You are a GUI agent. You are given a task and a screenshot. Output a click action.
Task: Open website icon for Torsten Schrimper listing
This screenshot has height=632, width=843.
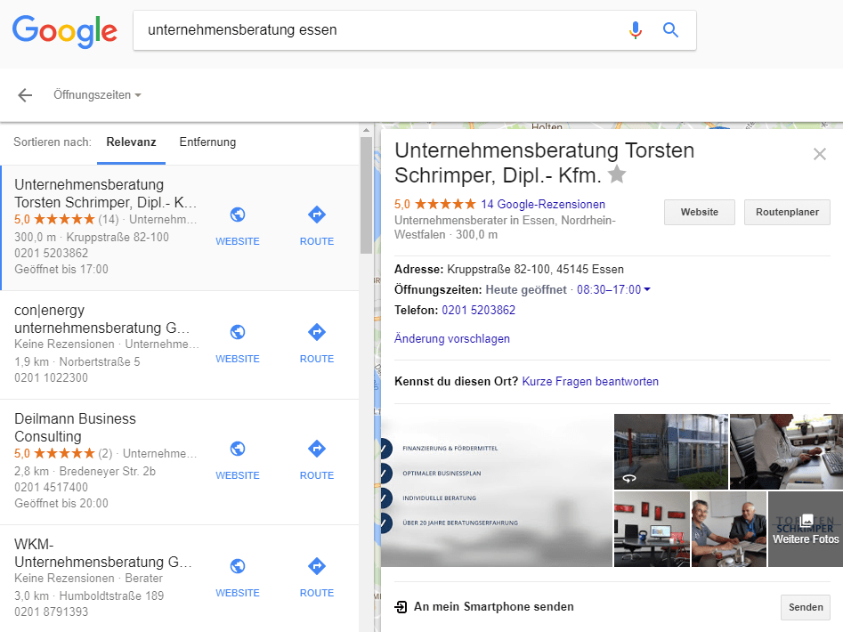[238, 215]
